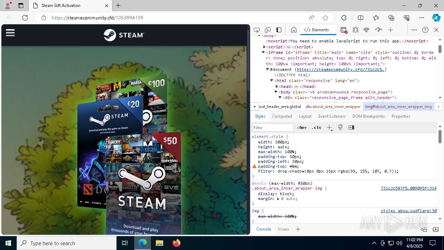Image resolution: width=444 pixels, height=250 pixels.
Task: Open the browser Extensions puzzle icon
Action: click(x=344, y=18)
